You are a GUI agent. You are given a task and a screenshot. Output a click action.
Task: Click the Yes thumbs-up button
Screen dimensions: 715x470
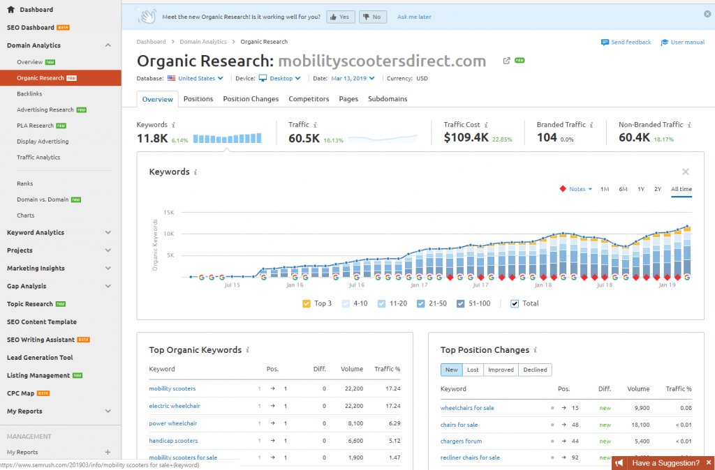(339, 17)
